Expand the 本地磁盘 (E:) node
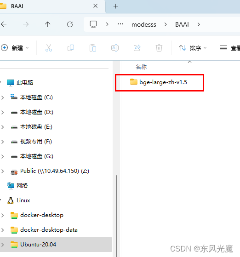The image size is (240, 257). point(3,127)
